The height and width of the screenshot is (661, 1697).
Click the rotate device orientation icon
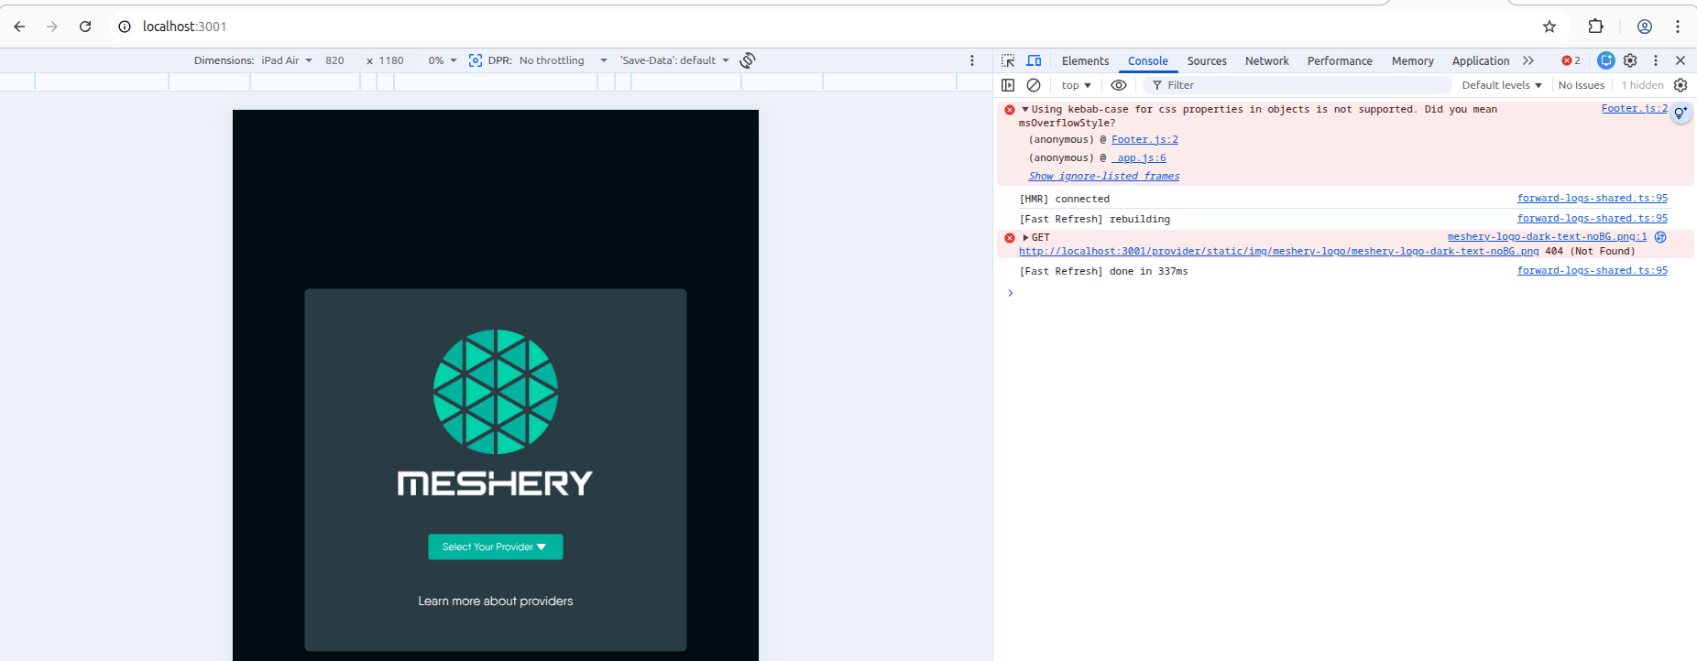point(748,60)
